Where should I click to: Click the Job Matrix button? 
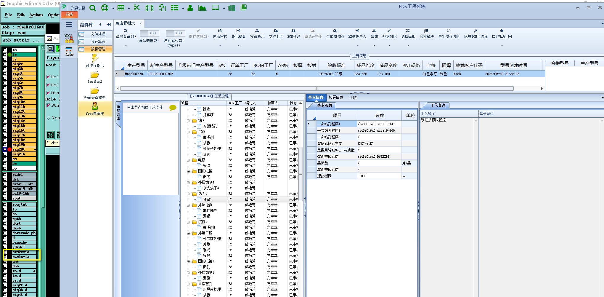(23, 40)
